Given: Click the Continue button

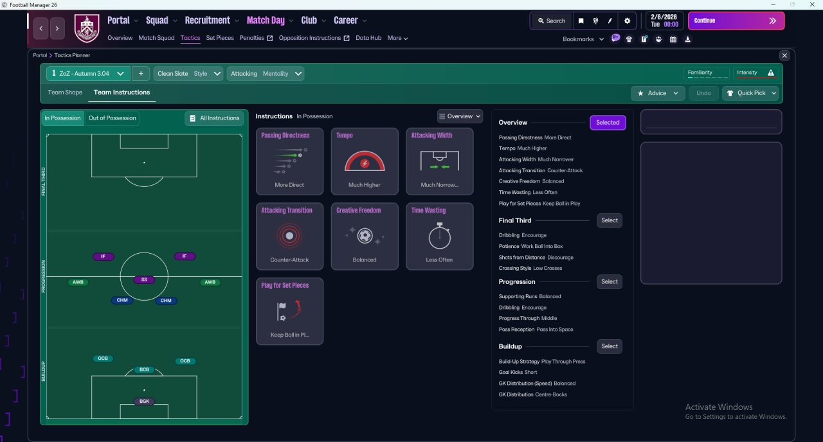Looking at the screenshot, I should point(736,21).
